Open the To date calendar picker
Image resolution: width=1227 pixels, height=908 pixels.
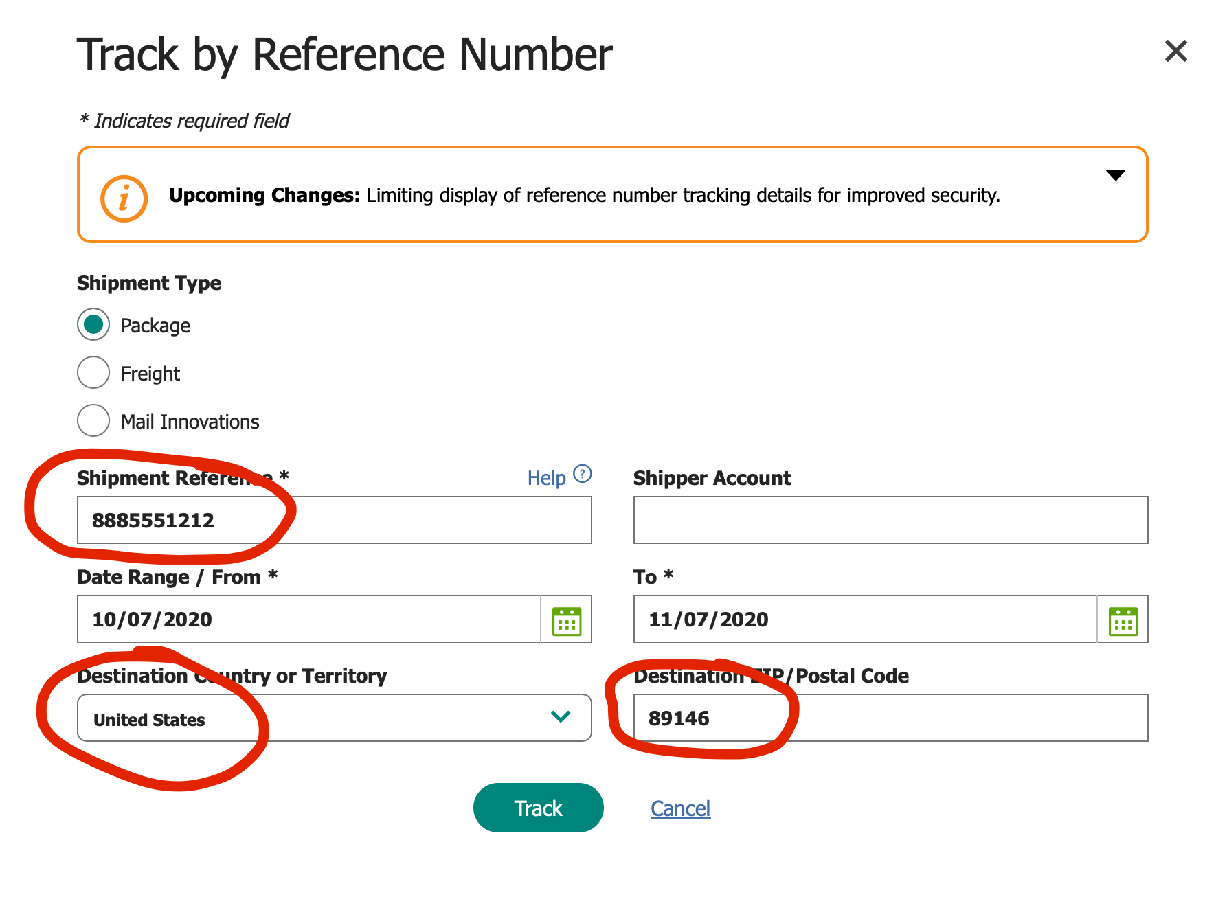point(1123,621)
